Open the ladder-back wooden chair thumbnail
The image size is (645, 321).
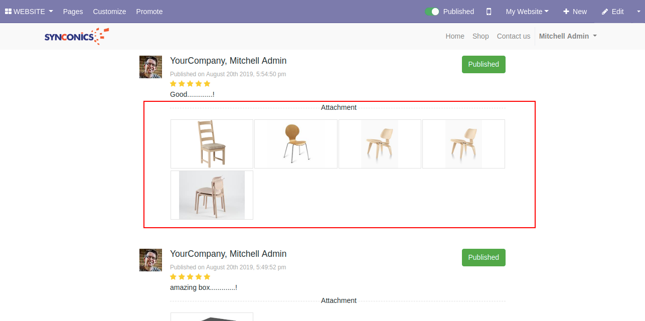click(x=212, y=143)
